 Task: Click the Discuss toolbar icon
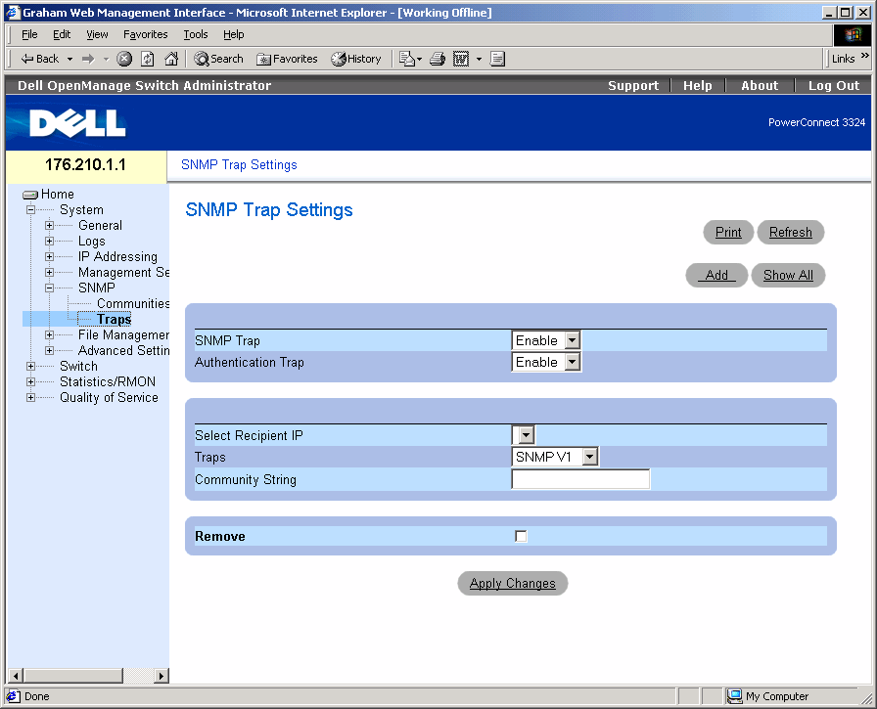tap(497, 59)
